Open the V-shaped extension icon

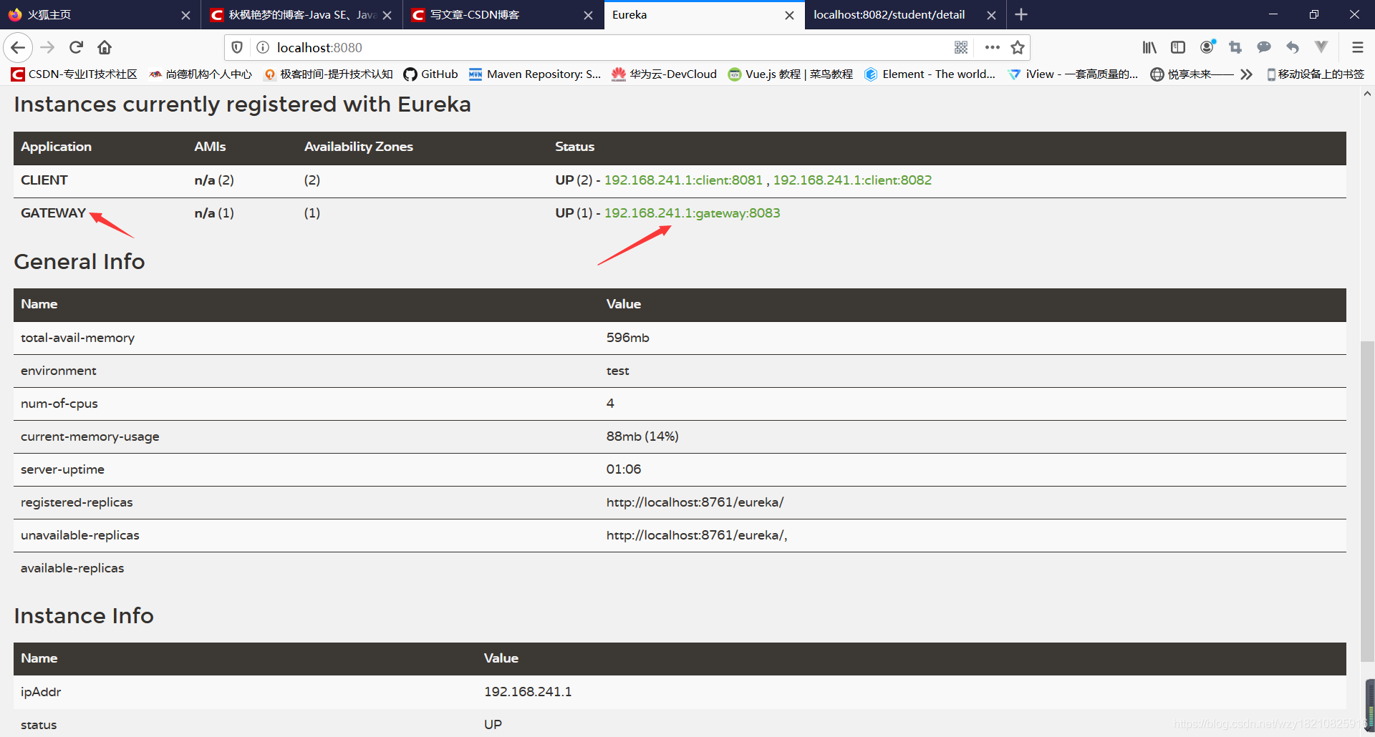(x=1321, y=47)
